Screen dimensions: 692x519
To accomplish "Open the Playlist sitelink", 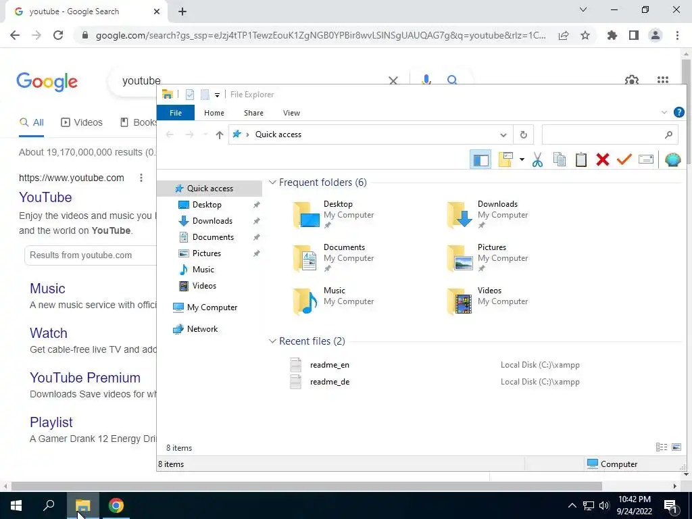I will [51, 422].
